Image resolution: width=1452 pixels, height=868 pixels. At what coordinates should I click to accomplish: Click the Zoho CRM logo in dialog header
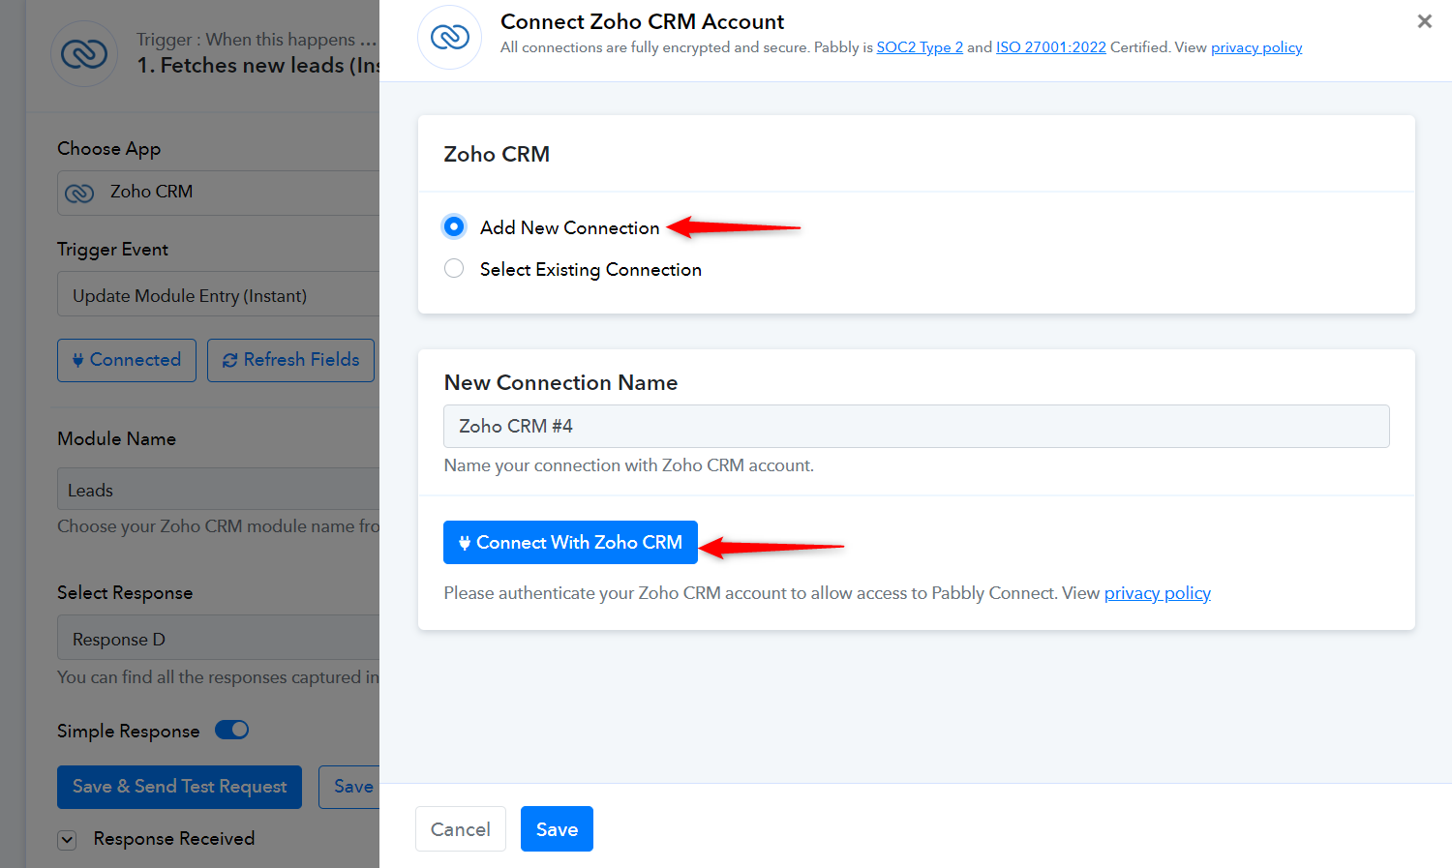tap(450, 38)
